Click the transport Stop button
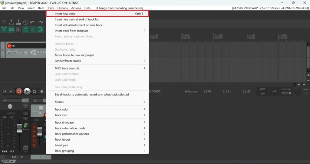310x164 pixels. coord(41,91)
